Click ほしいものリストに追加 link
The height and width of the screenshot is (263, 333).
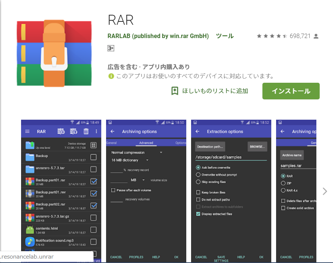coord(215,91)
